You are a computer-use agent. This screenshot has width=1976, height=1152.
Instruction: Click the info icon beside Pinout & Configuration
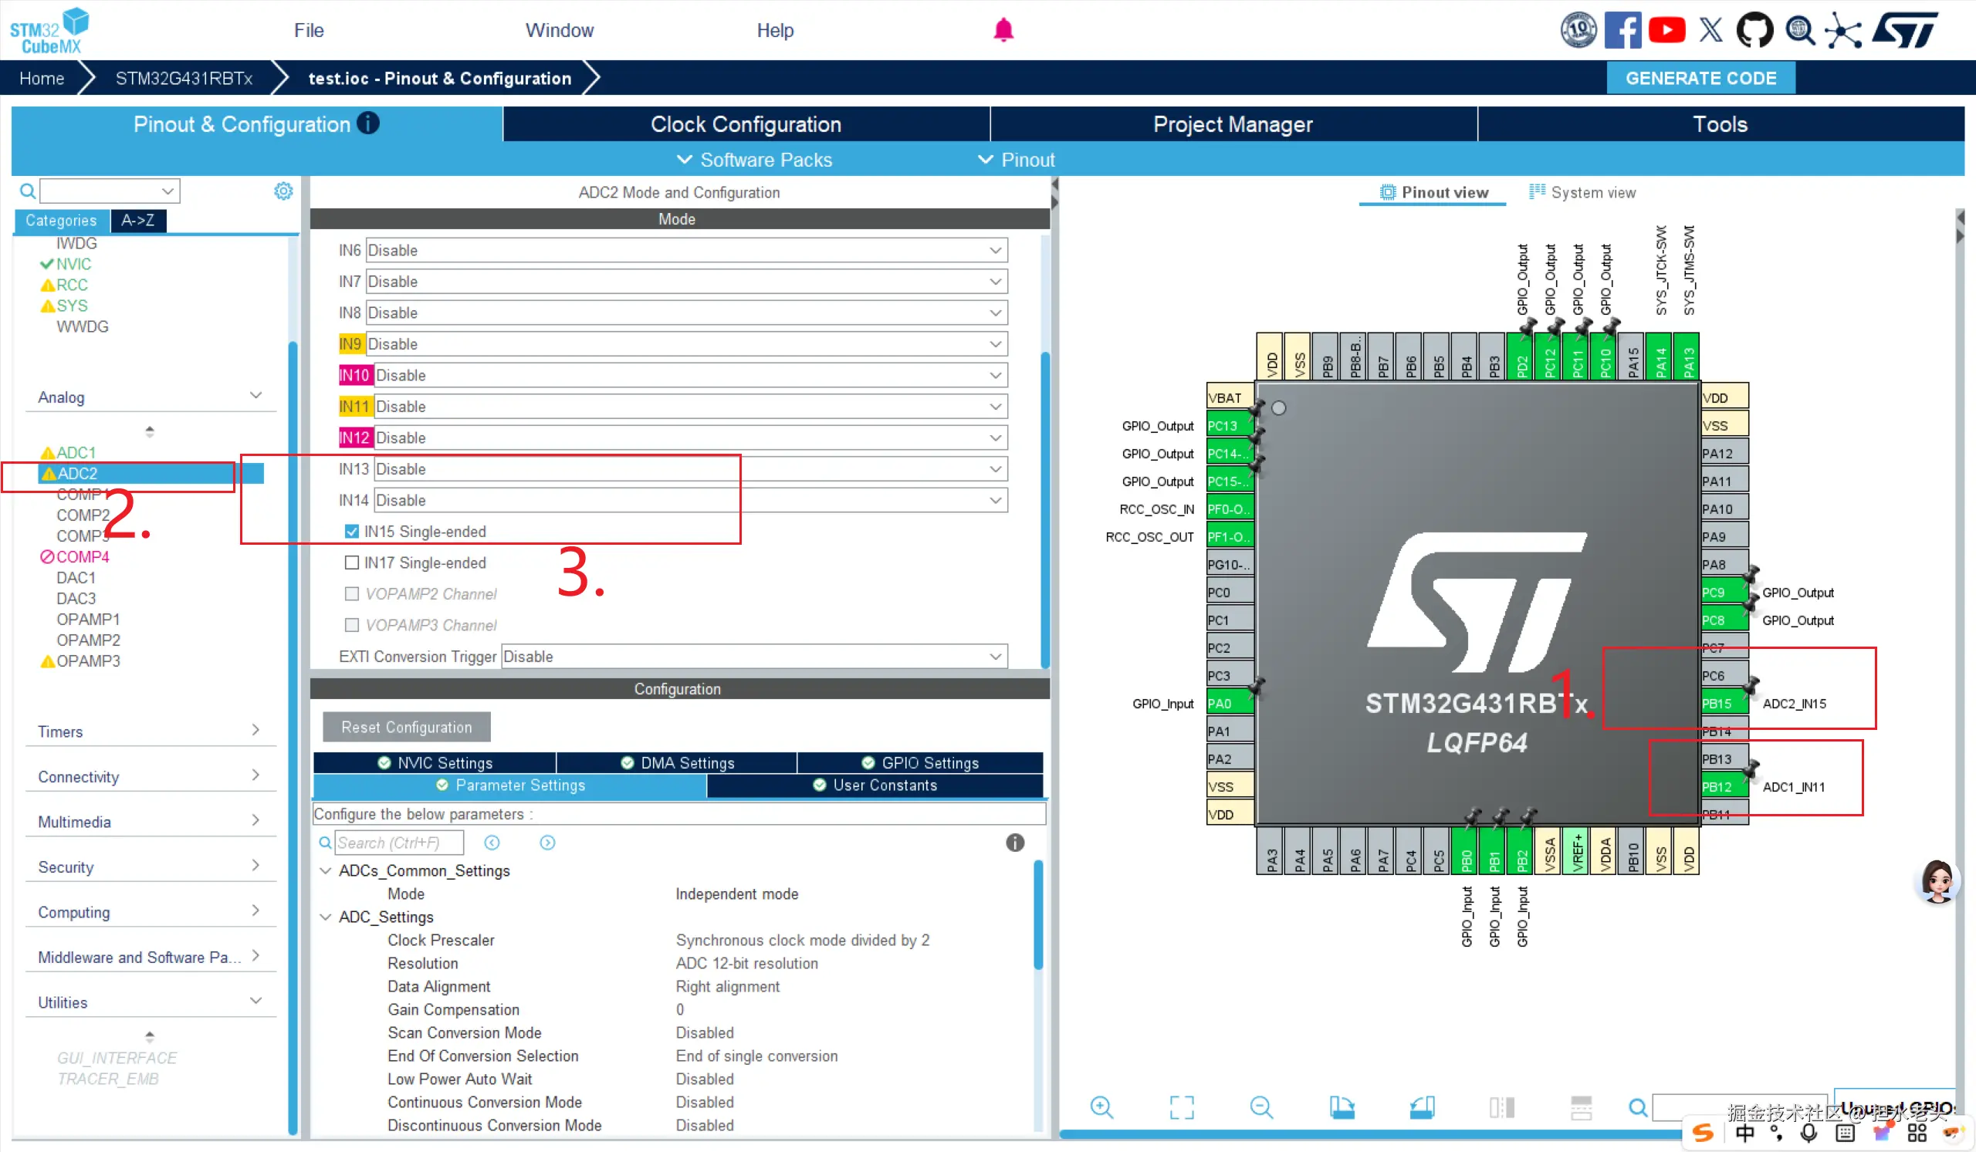(x=367, y=123)
